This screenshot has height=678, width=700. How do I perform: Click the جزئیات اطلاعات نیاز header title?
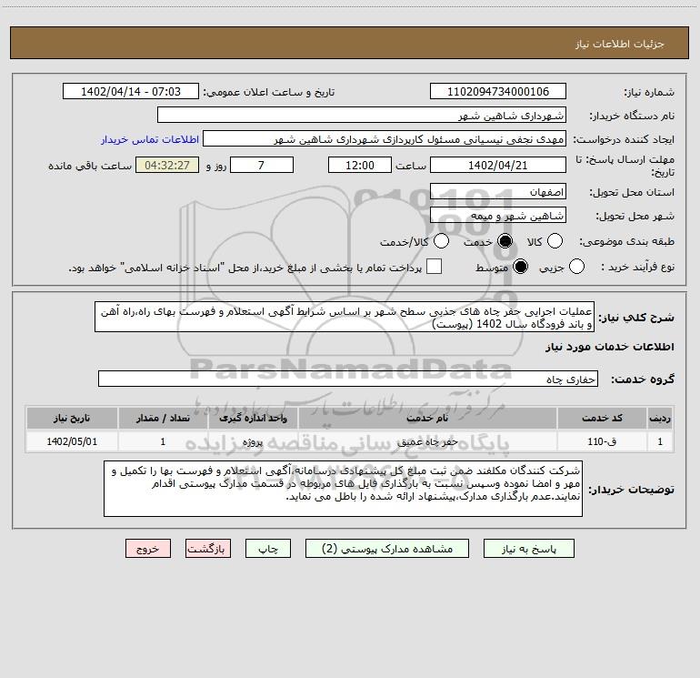pos(620,44)
